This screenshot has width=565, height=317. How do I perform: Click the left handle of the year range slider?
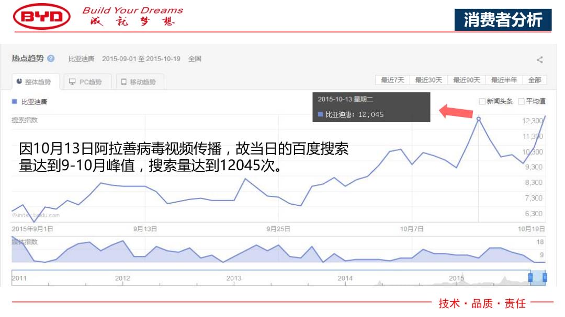(530, 277)
